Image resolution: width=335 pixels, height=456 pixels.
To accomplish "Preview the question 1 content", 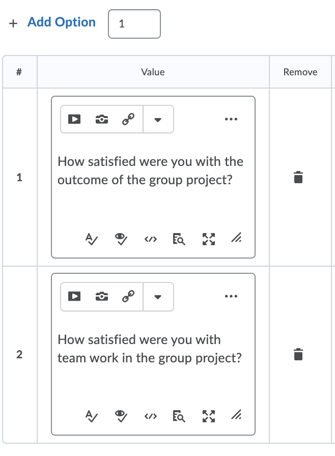I will [x=120, y=239].
